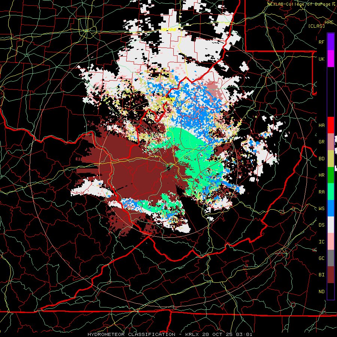Select the white DS legend swatch
The height and width of the screenshot is (337, 337).
pyautogui.click(x=331, y=225)
